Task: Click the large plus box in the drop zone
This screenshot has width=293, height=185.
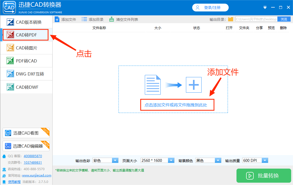Action: (x=194, y=85)
